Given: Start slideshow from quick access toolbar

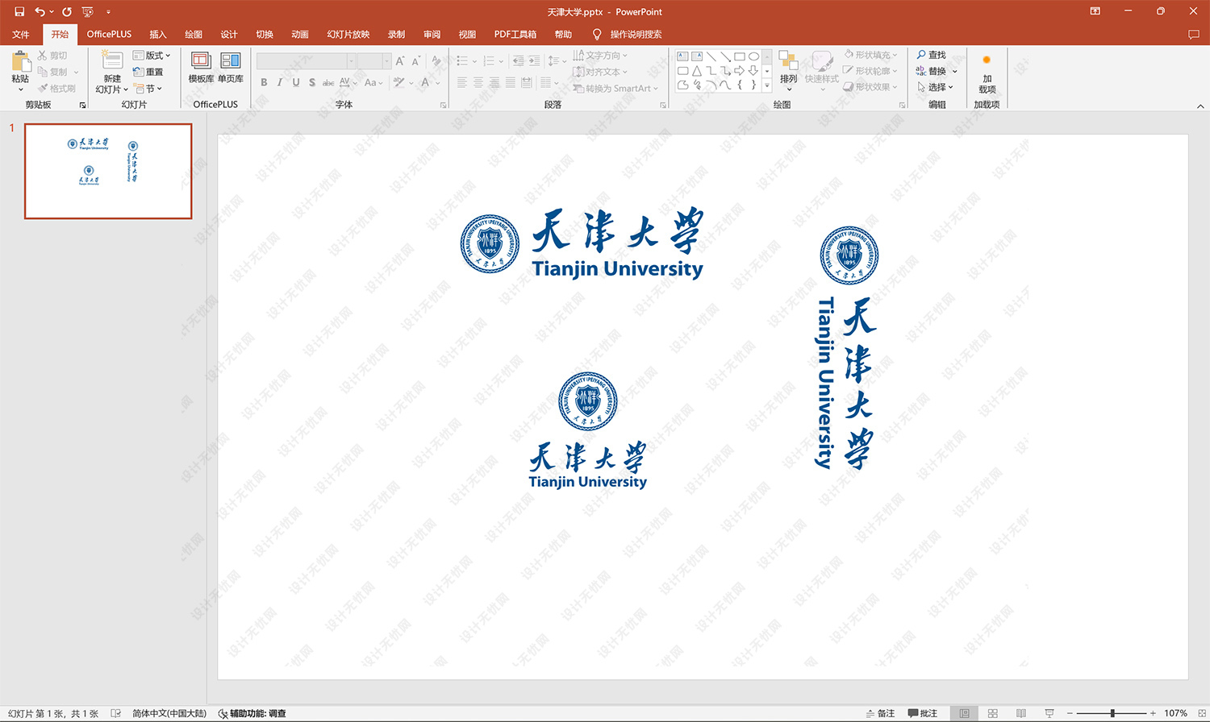Looking at the screenshot, I should tap(88, 11).
